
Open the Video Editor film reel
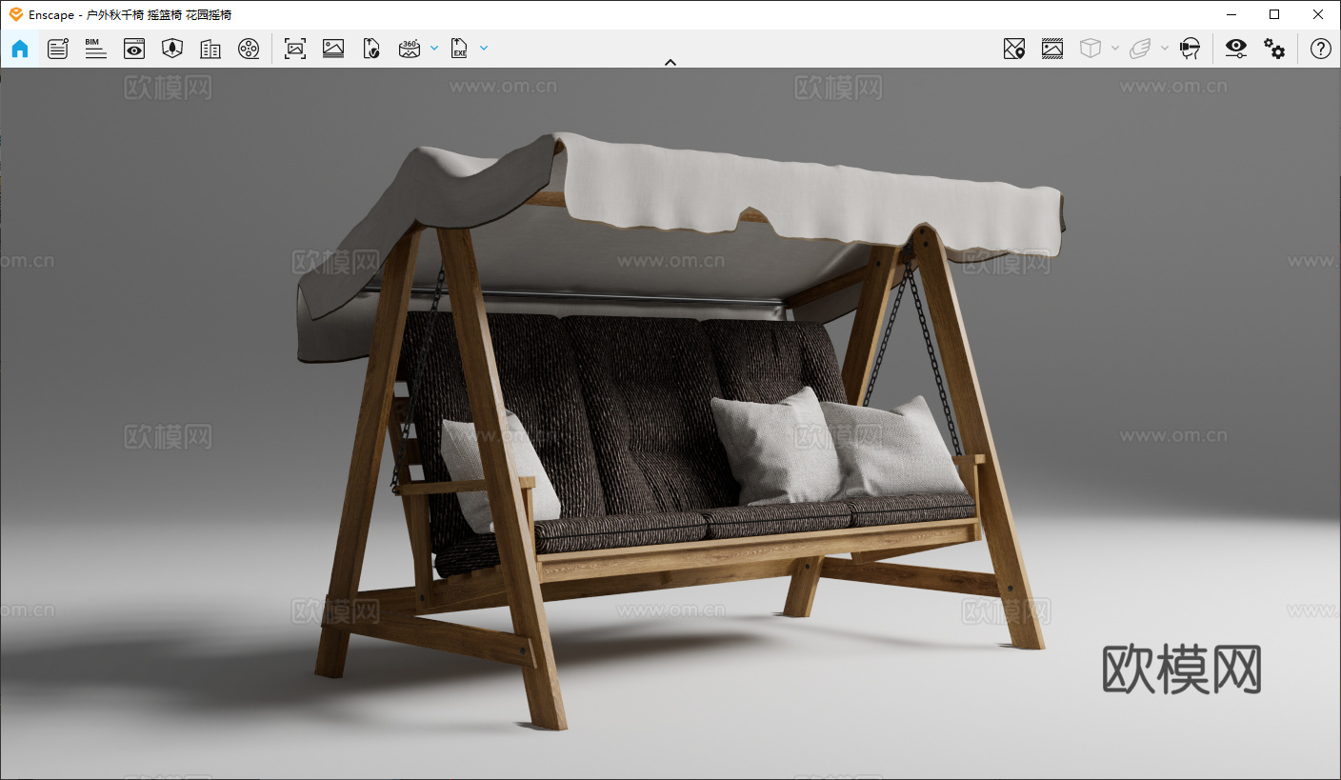(249, 49)
